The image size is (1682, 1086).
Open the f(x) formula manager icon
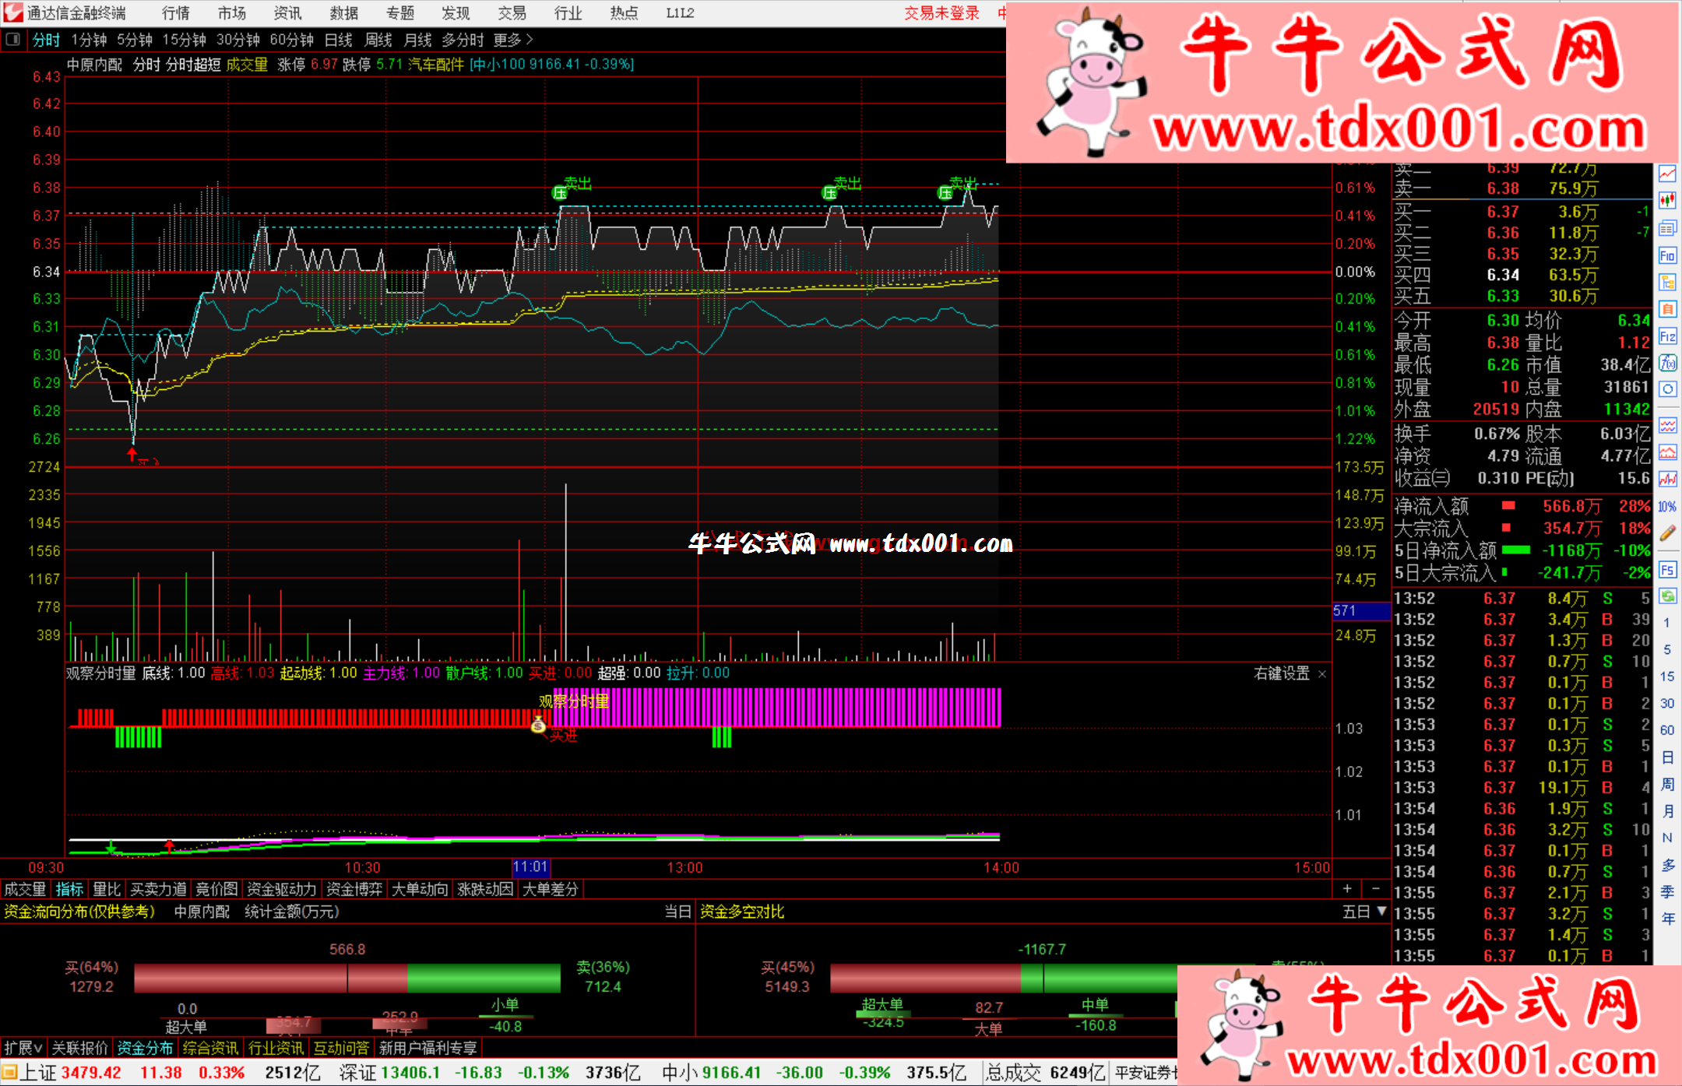[1667, 363]
